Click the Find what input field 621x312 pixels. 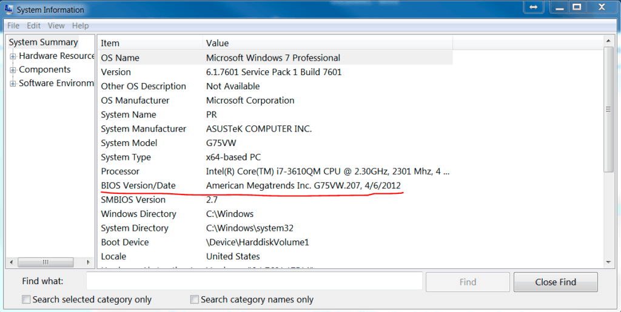coord(254,282)
